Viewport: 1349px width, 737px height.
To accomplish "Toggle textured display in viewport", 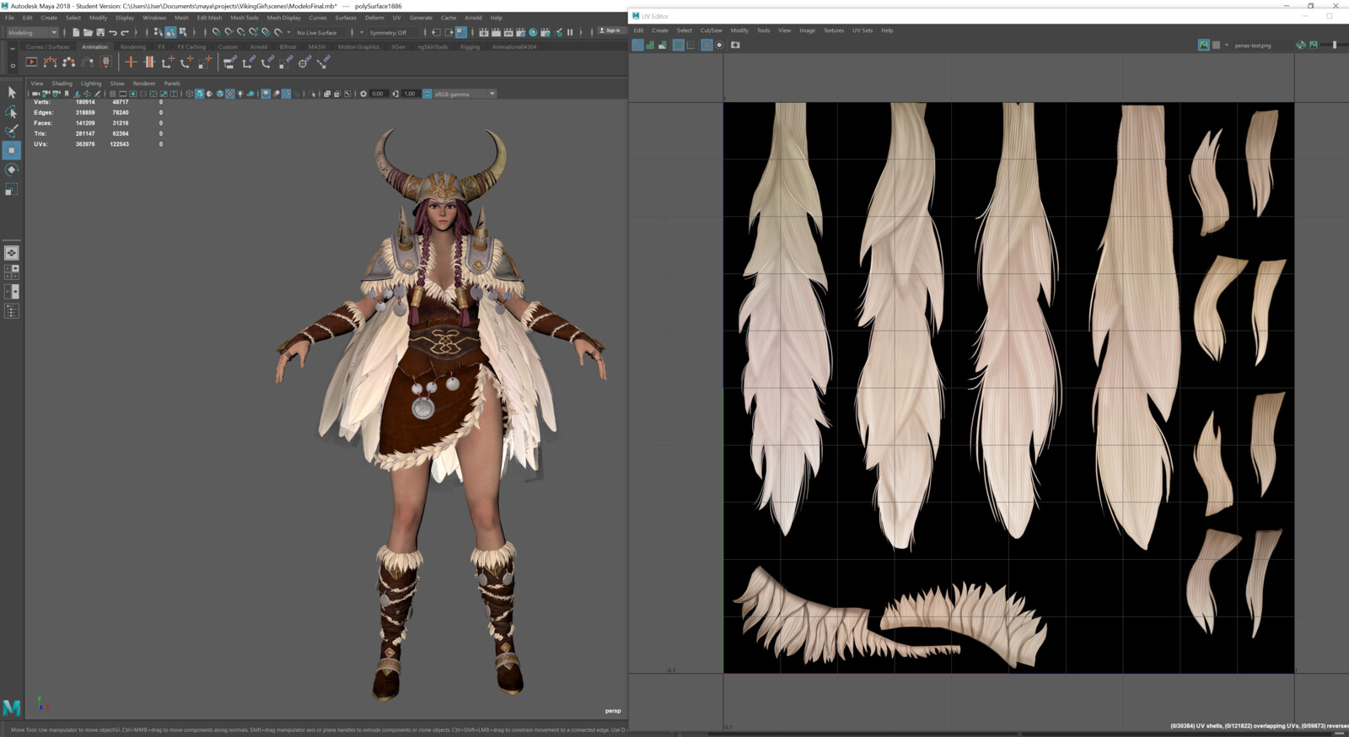I will point(230,94).
